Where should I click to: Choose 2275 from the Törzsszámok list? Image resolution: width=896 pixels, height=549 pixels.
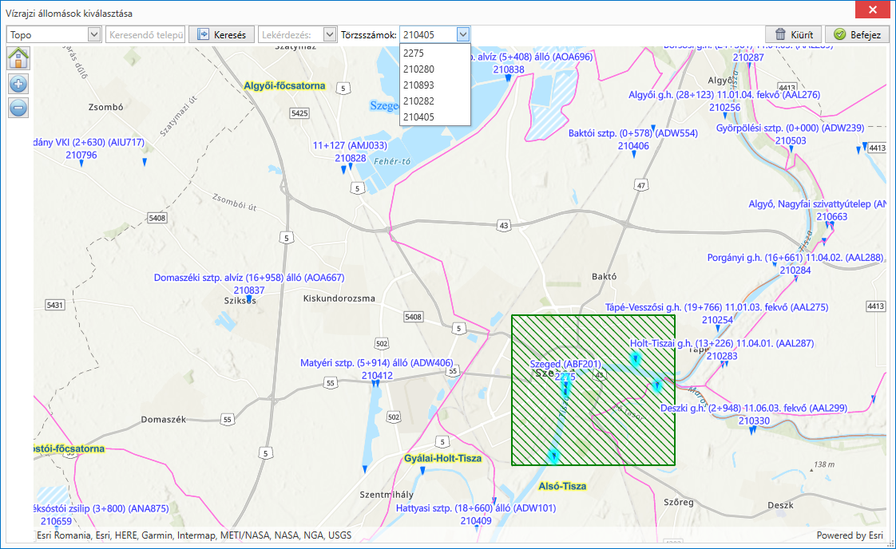435,53
